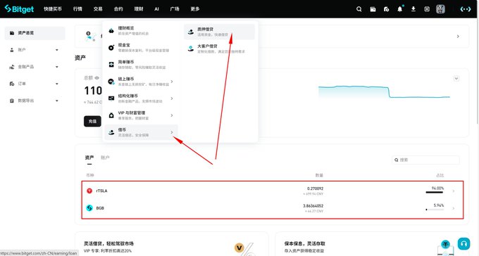Expand 账户 sidebar section arrow

[x=57, y=50]
